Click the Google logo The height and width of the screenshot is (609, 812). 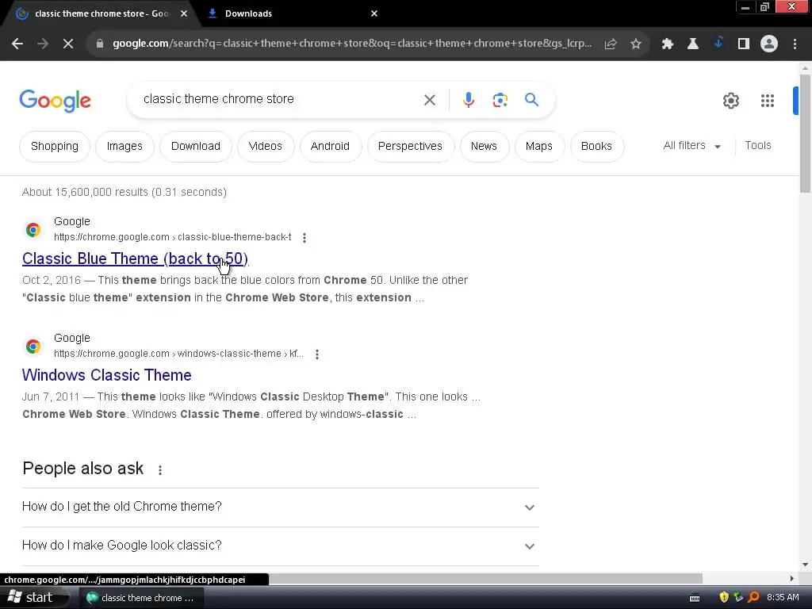pyautogui.click(x=55, y=101)
